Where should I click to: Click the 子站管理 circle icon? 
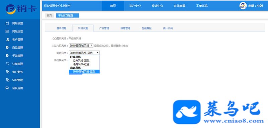pos(7,56)
